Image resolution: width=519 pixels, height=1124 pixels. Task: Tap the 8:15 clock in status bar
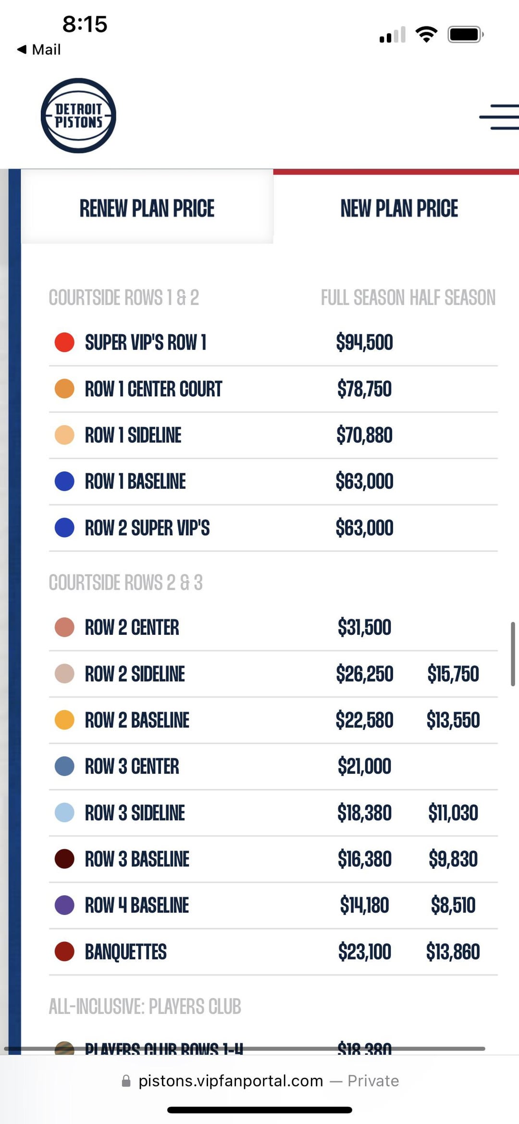85,24
